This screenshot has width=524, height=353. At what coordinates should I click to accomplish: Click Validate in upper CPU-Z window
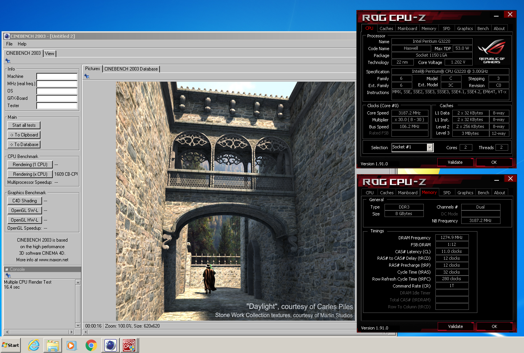tap(455, 162)
